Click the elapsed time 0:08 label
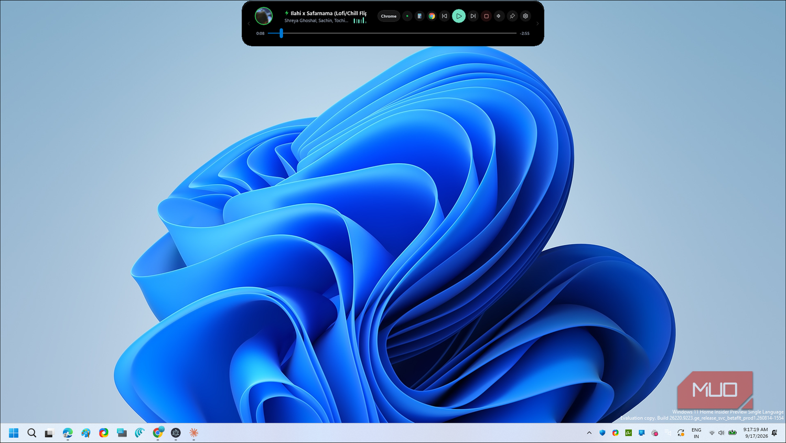 260,33
